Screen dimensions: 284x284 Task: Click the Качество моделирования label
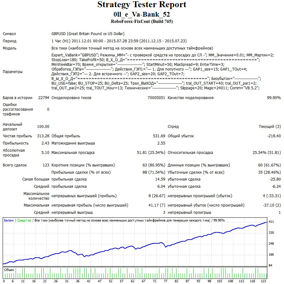pos(191,98)
